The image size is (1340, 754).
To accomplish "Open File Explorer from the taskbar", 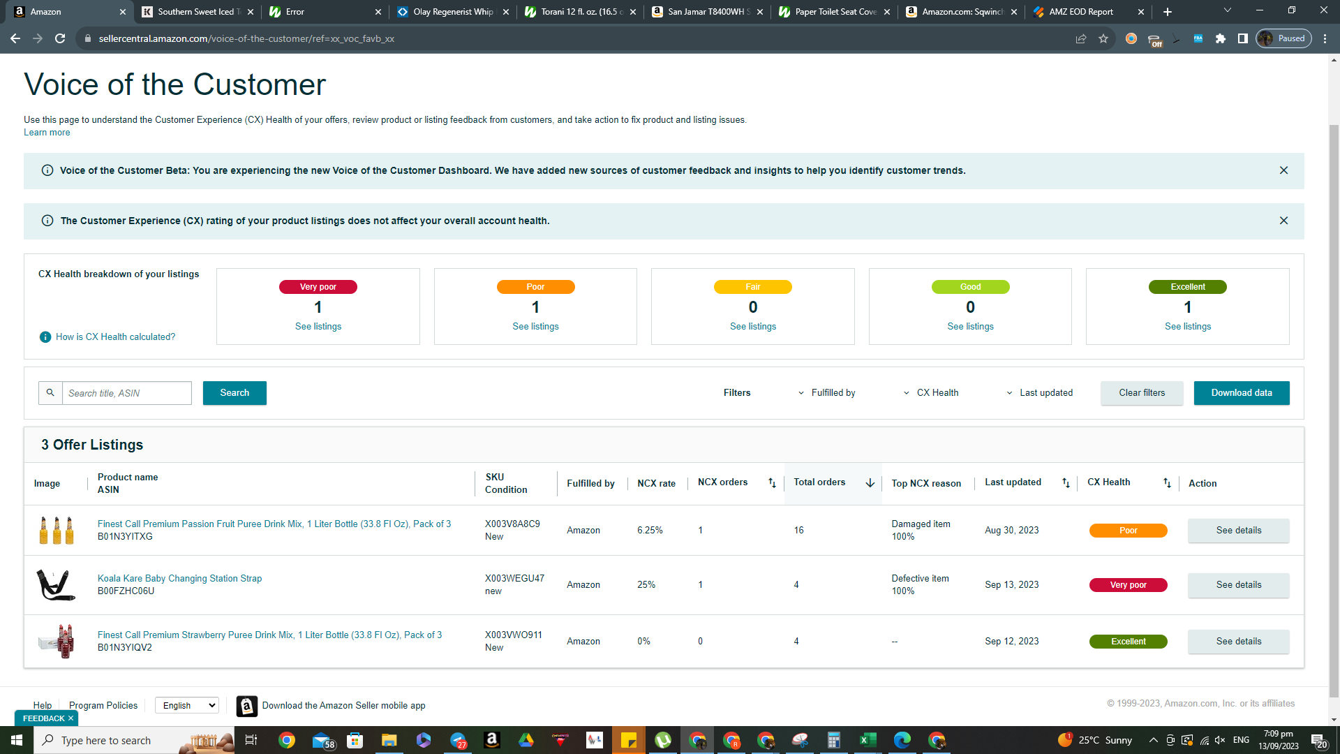I will pyautogui.click(x=389, y=740).
